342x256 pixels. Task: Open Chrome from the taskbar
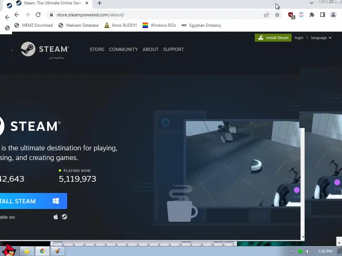[x=42, y=251]
